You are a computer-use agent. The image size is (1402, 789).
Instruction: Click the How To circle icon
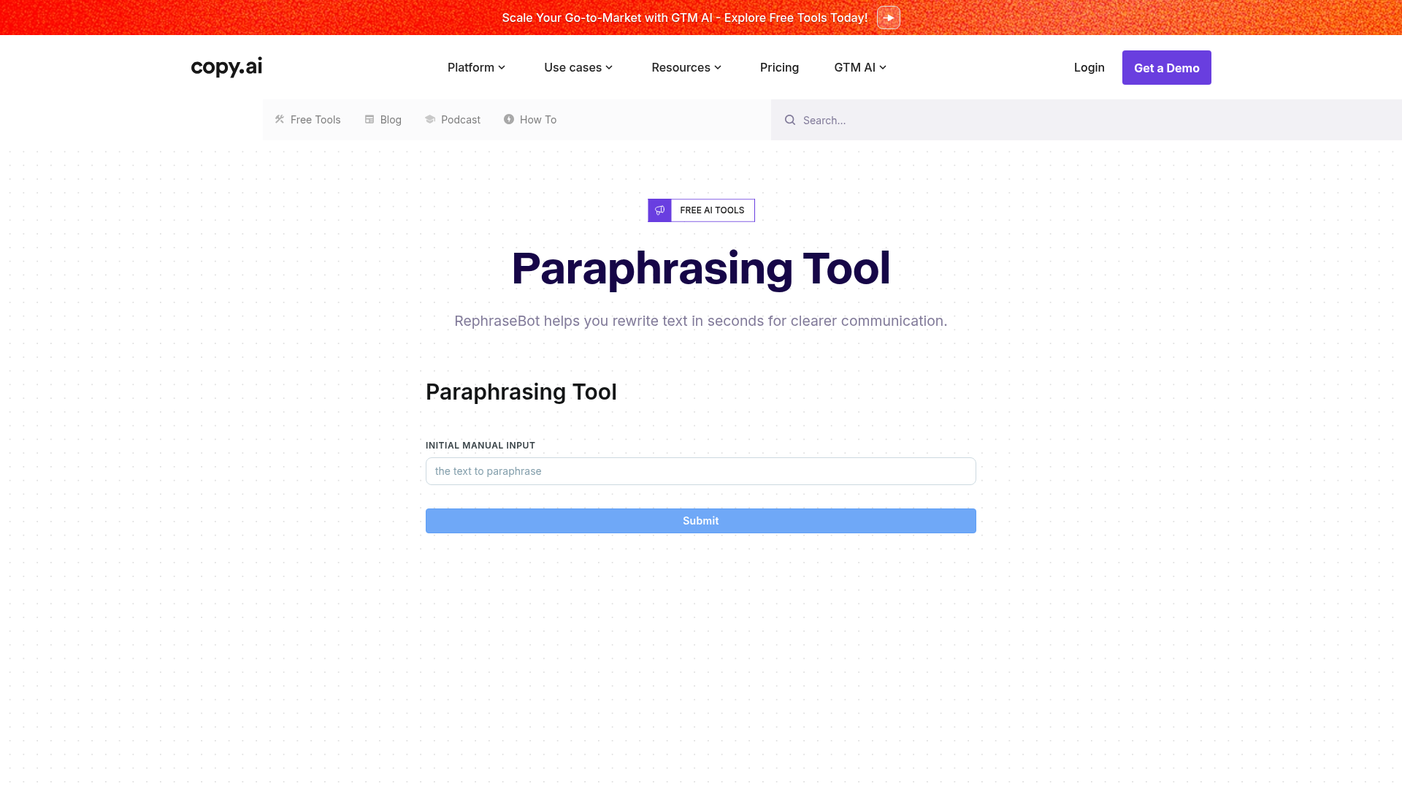(x=509, y=119)
